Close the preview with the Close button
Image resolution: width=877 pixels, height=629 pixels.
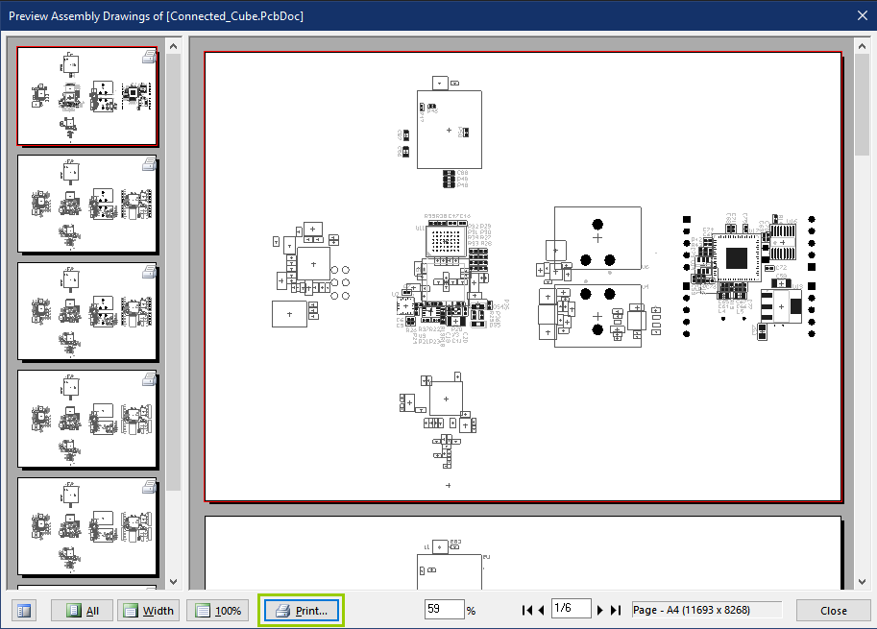coord(834,611)
